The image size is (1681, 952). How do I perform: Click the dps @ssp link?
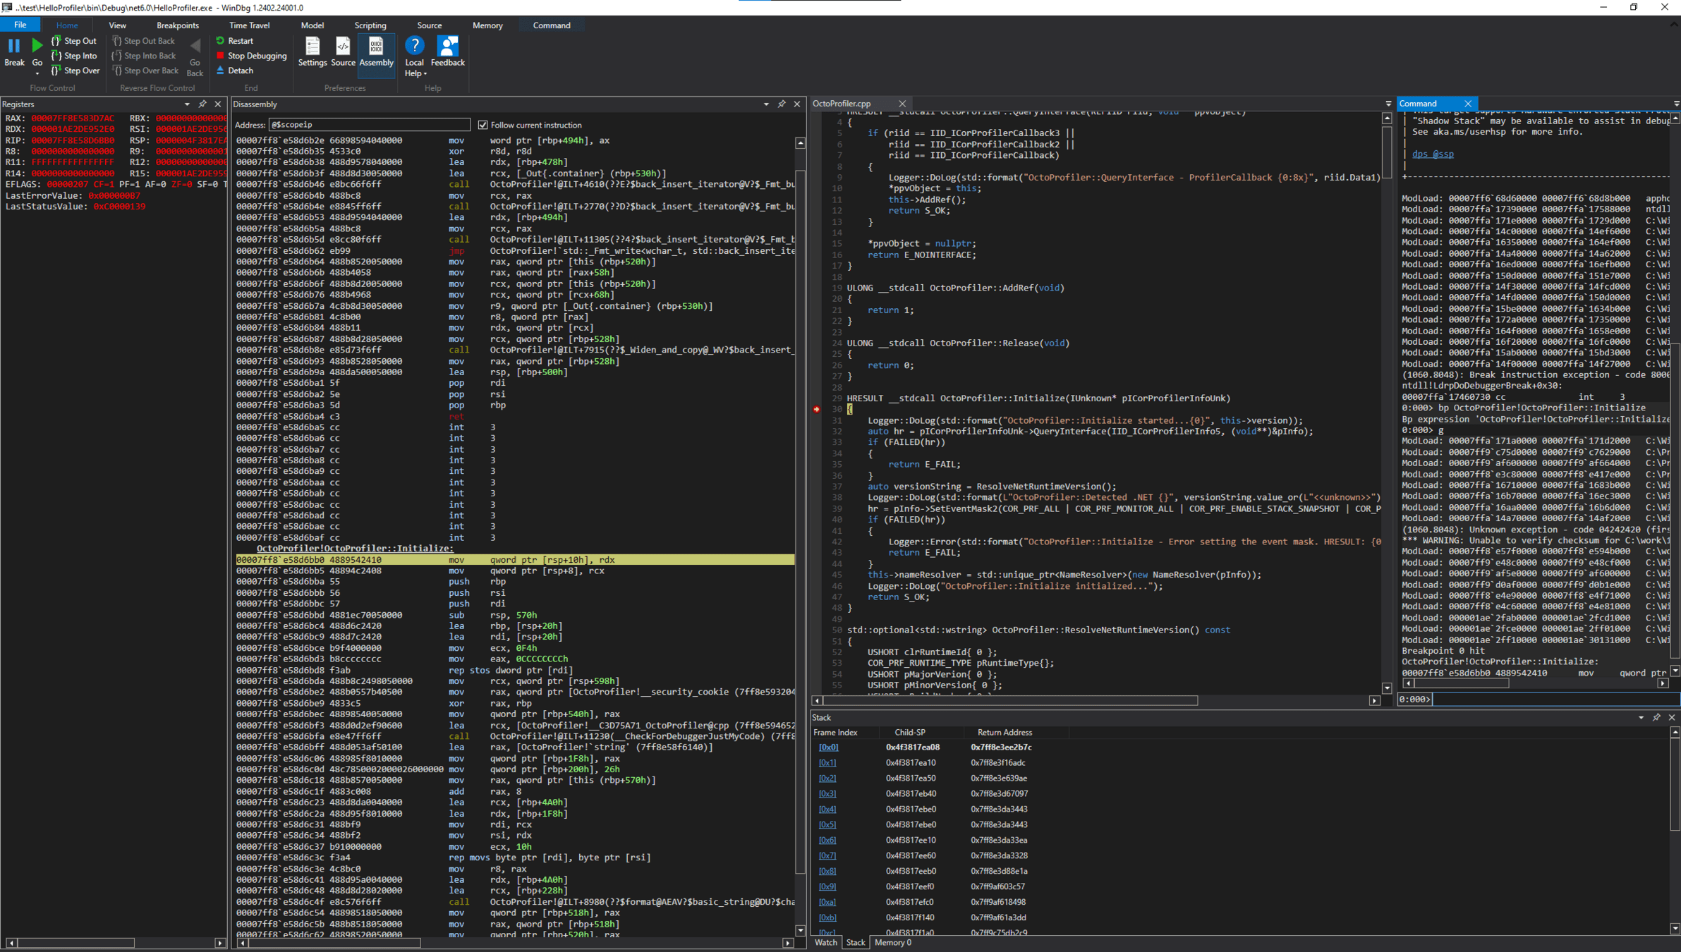pyautogui.click(x=1432, y=154)
